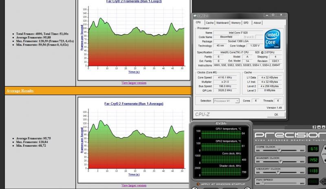Switch to the Cache tab in CPU-Z
This screenshot has width=326, height=189.
[x=209, y=23]
